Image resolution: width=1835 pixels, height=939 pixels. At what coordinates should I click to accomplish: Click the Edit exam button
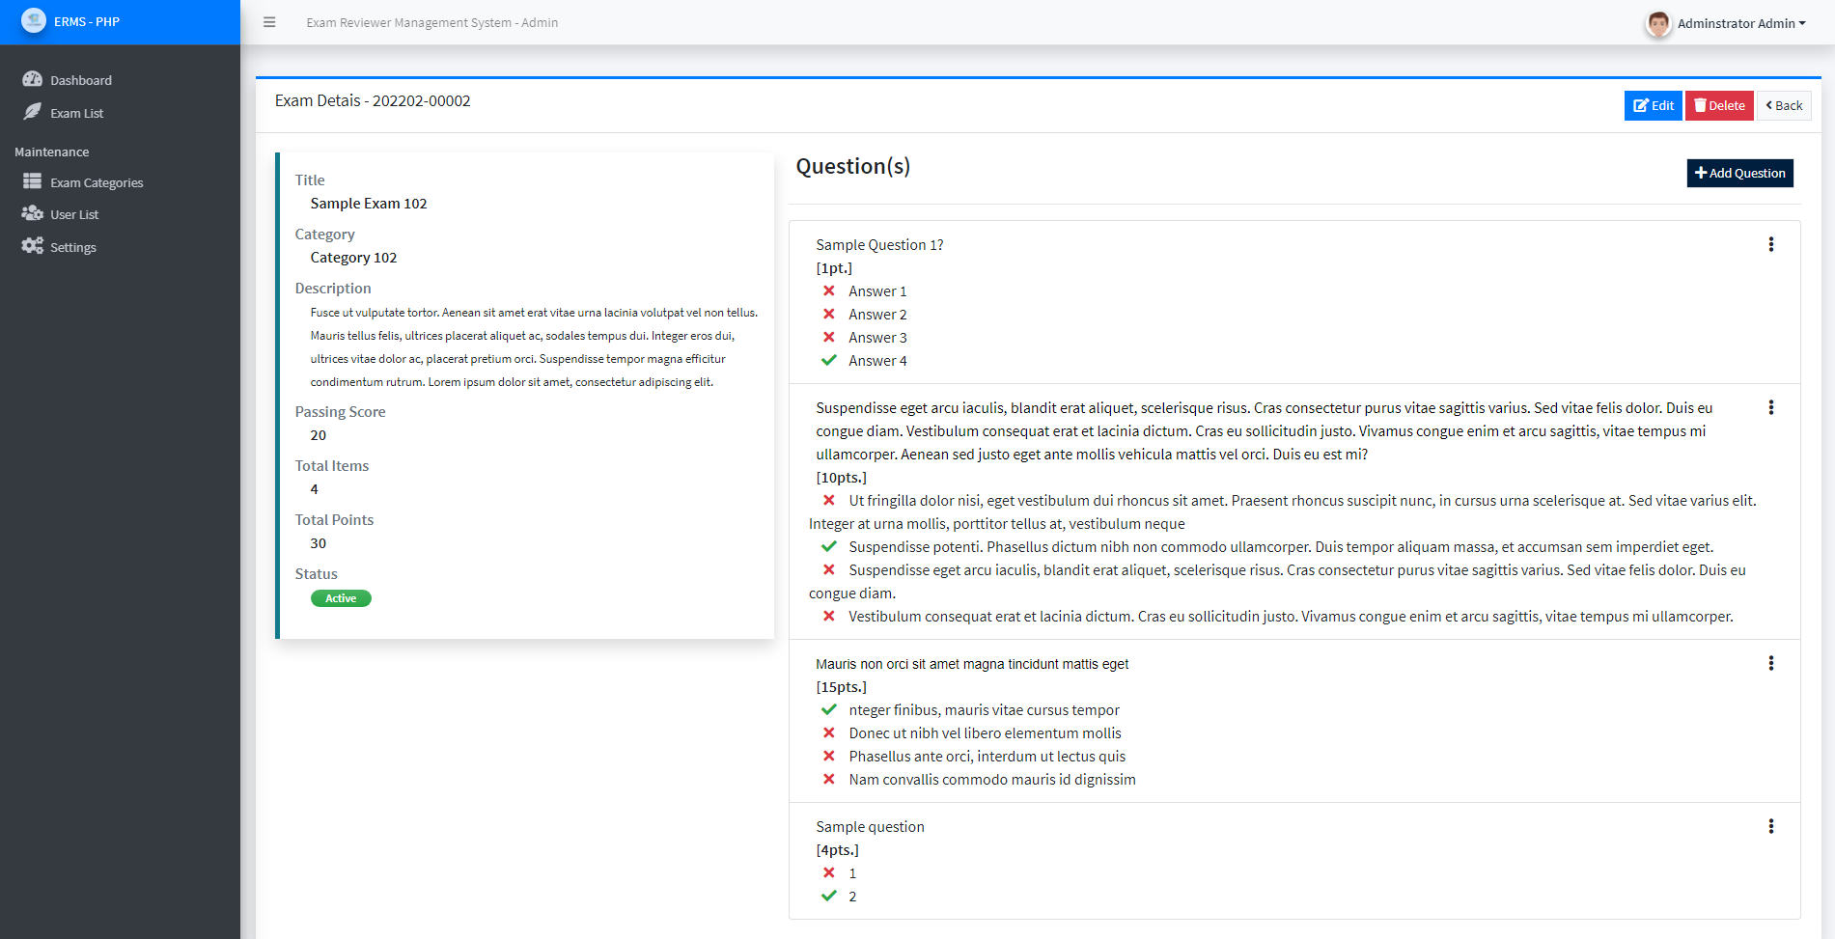[1653, 106]
